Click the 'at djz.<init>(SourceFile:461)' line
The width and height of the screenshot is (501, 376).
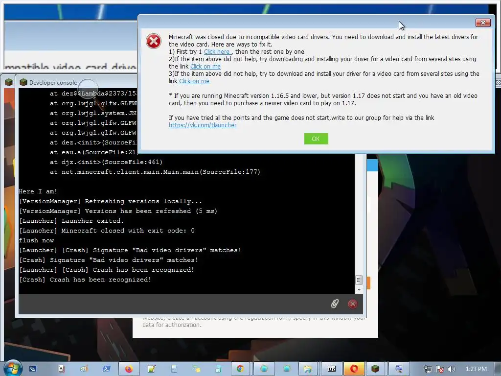coord(106,162)
